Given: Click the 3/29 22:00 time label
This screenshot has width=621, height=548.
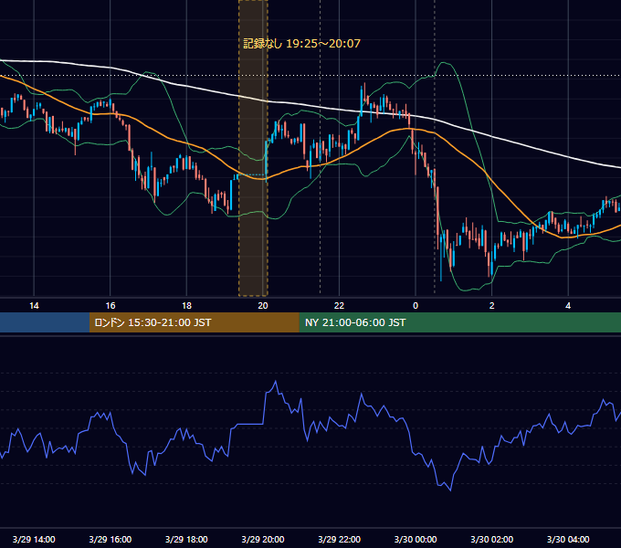Looking at the screenshot, I should (x=340, y=539).
